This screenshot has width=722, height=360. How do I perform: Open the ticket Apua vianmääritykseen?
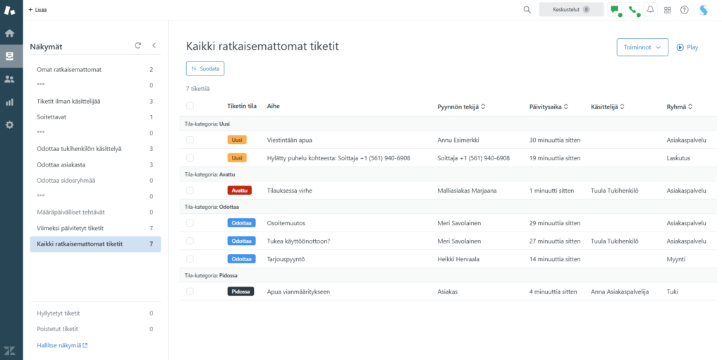pyautogui.click(x=298, y=292)
